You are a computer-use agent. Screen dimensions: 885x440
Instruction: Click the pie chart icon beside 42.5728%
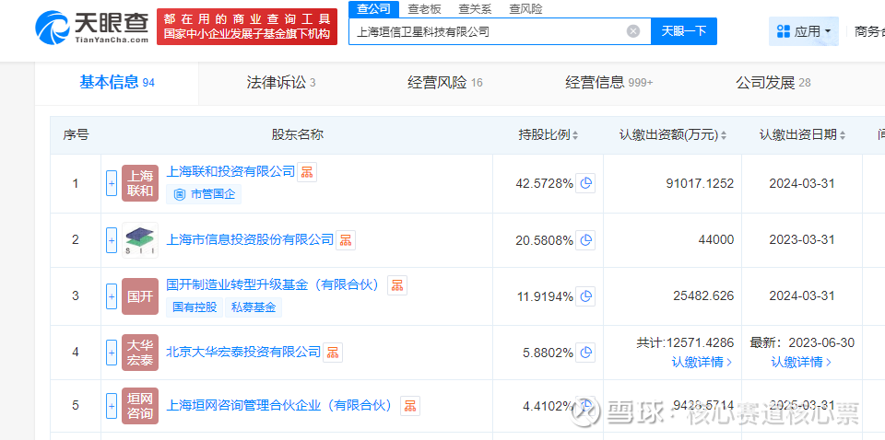pyautogui.click(x=586, y=184)
